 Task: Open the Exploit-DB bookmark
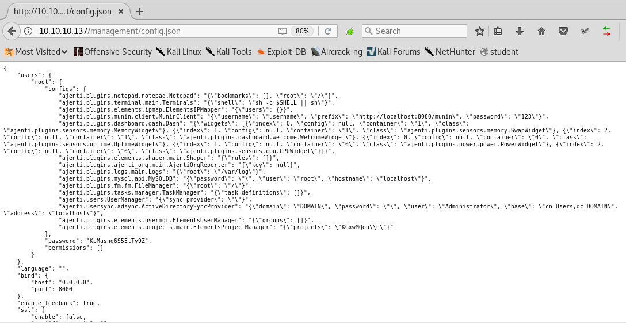click(x=281, y=52)
